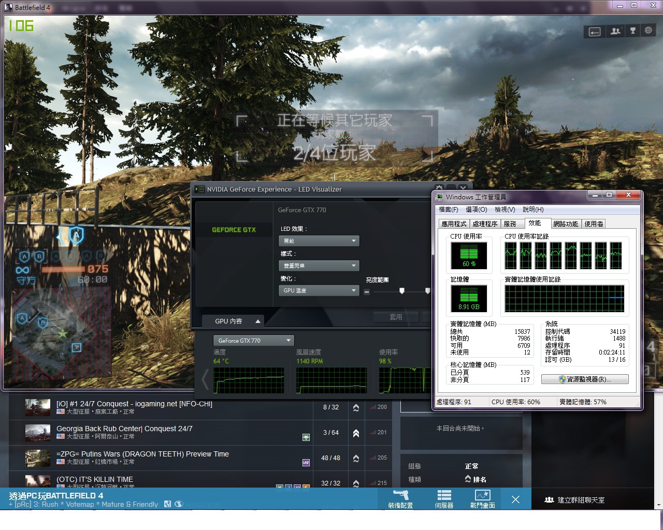663x530 pixels.
Task: Click the rank chevron icon on Georgia Back Rub row
Action: pyautogui.click(x=356, y=433)
